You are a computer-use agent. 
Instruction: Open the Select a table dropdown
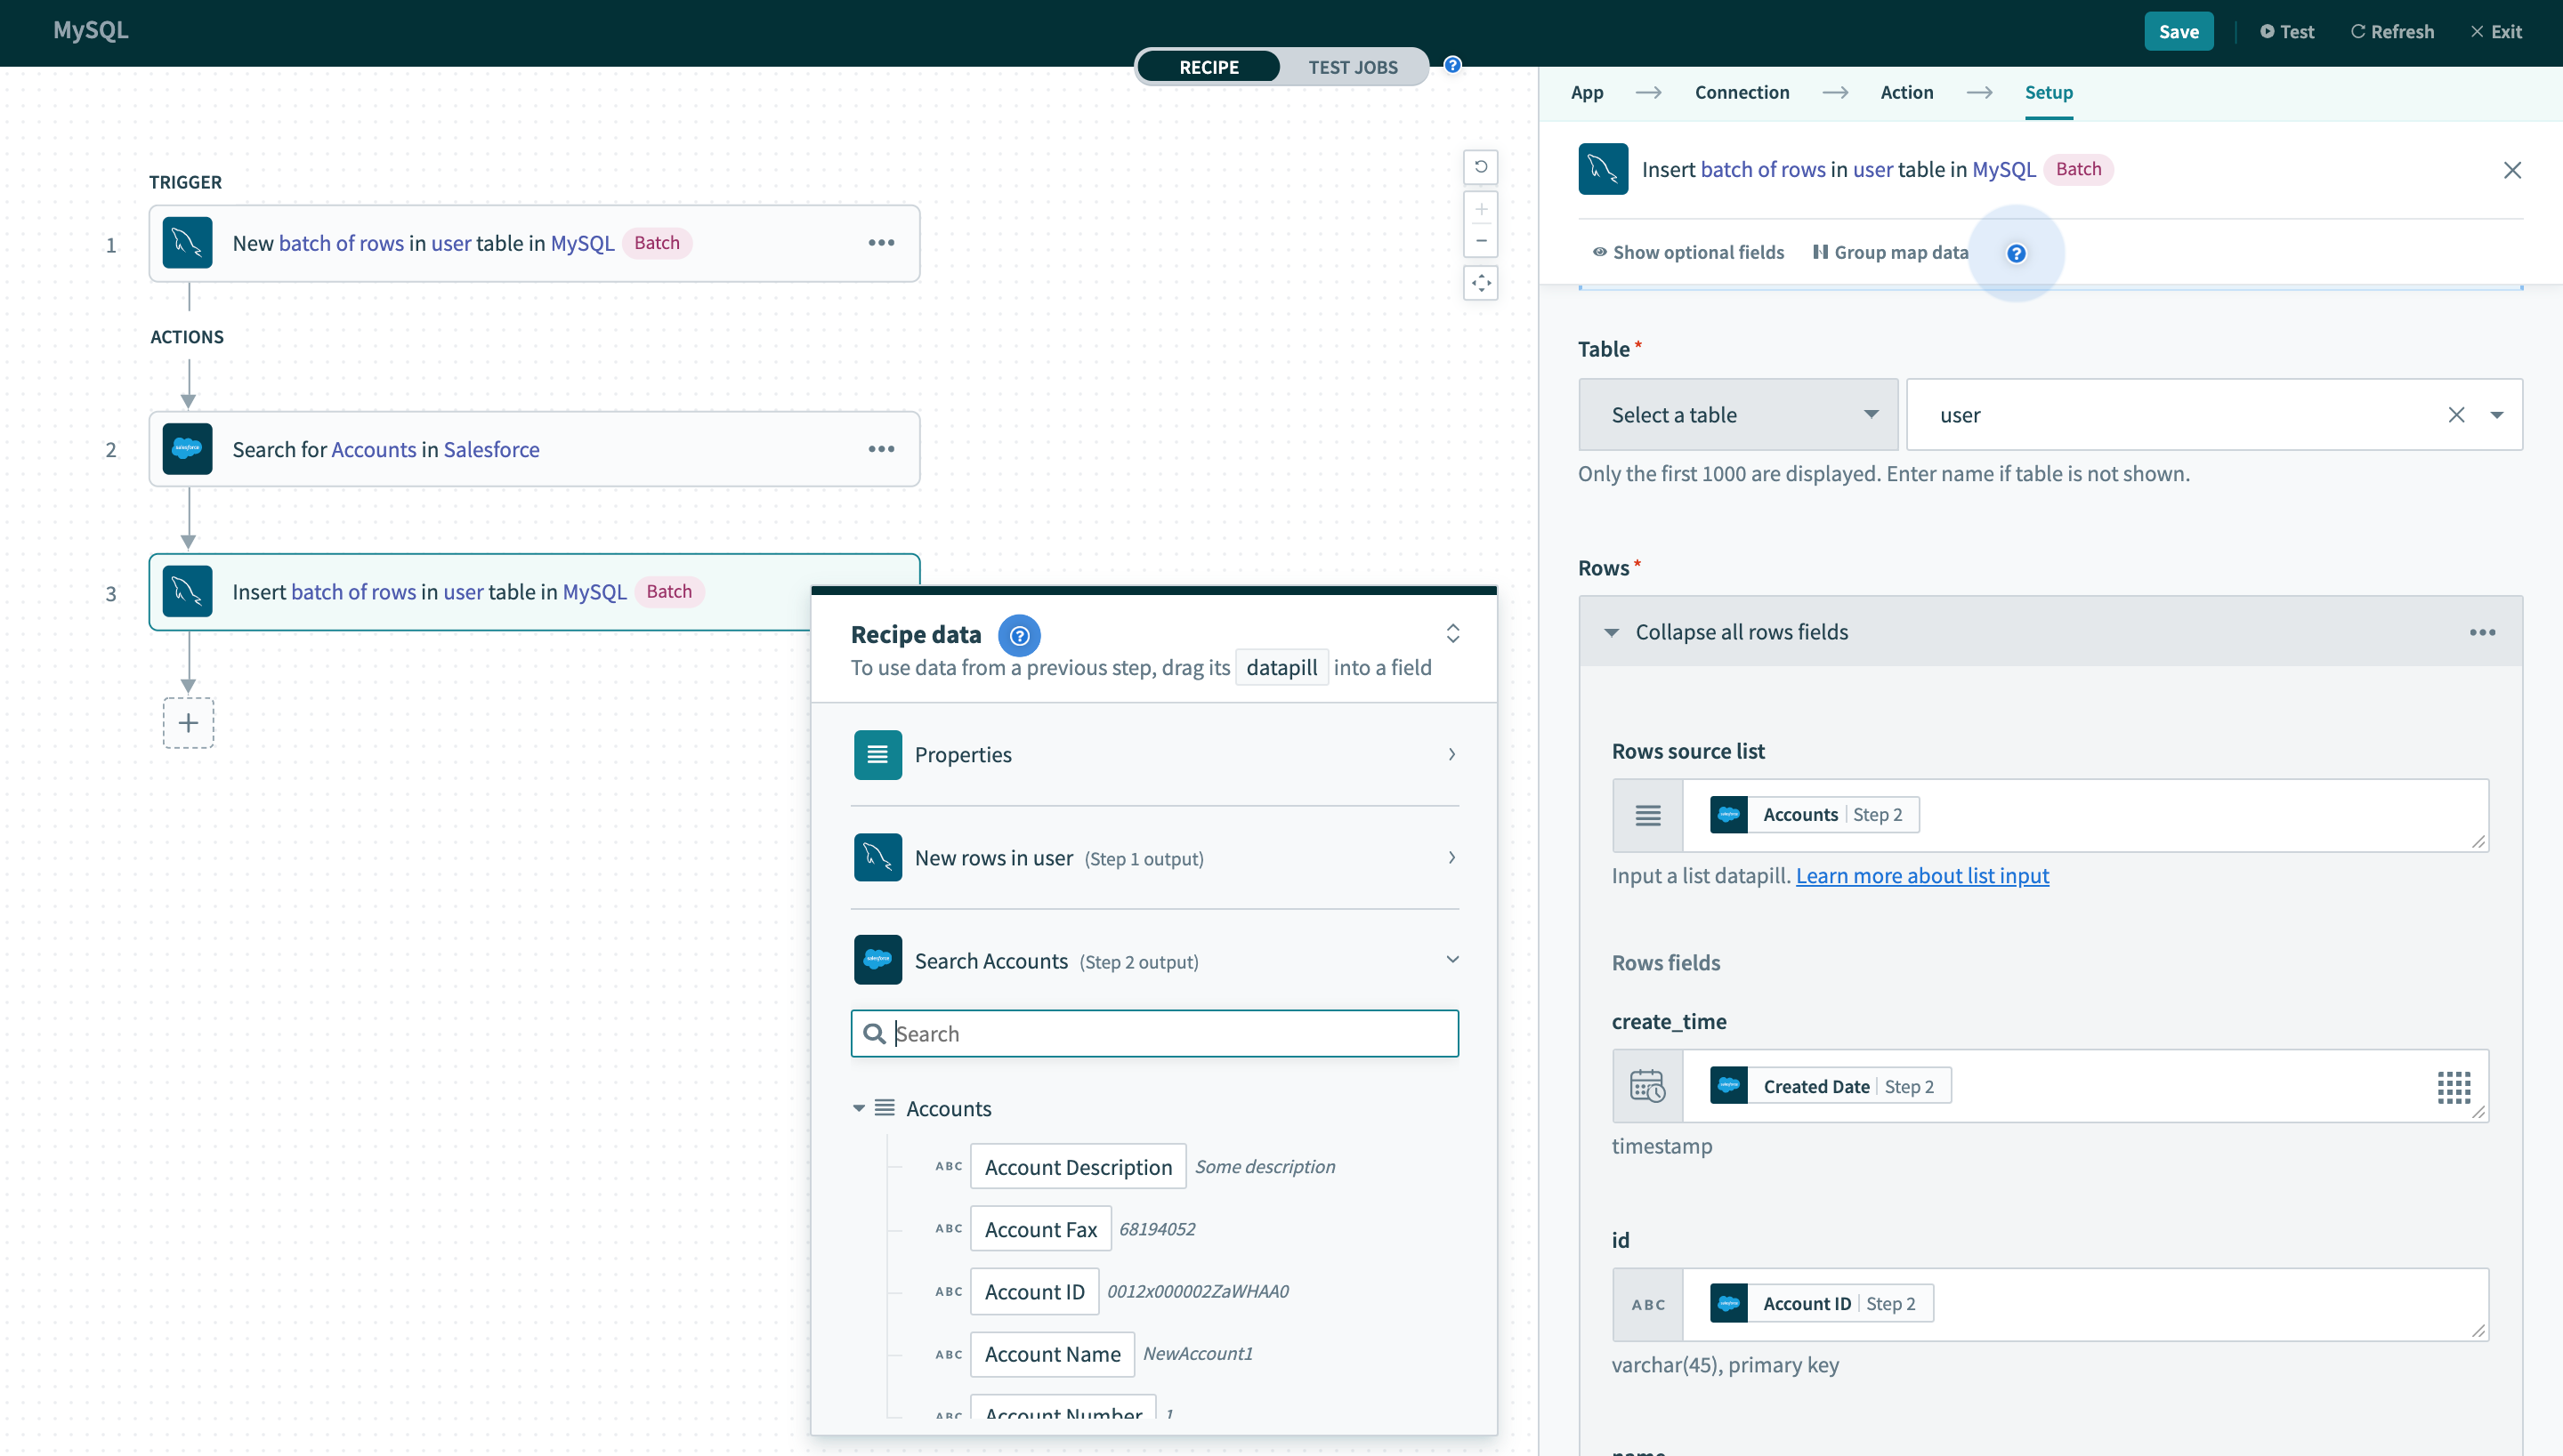tap(1738, 415)
